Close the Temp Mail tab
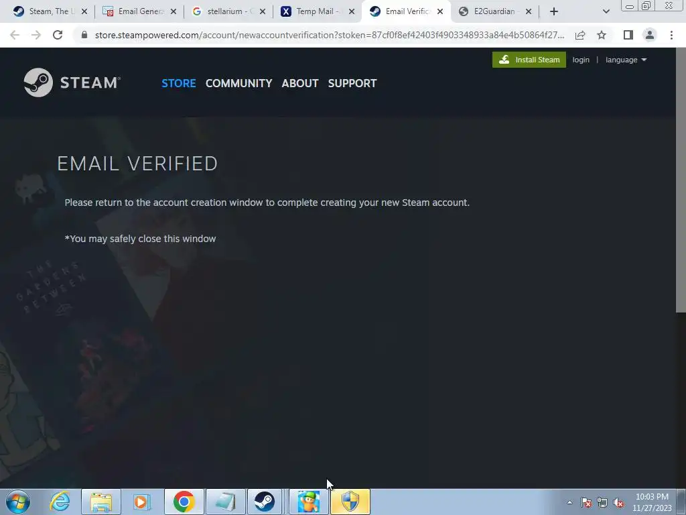Viewport: 686px width, 515px height. [351, 12]
